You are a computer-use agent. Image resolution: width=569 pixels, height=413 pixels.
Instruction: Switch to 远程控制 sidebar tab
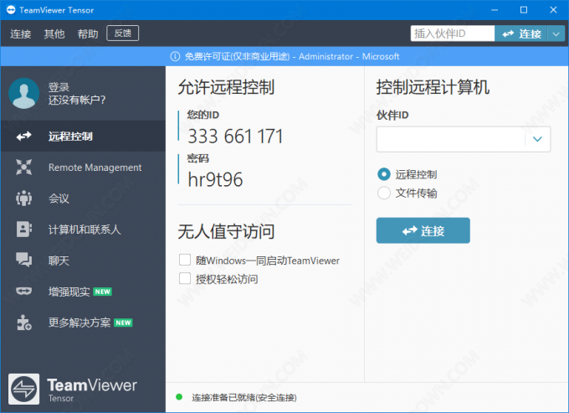click(83, 137)
